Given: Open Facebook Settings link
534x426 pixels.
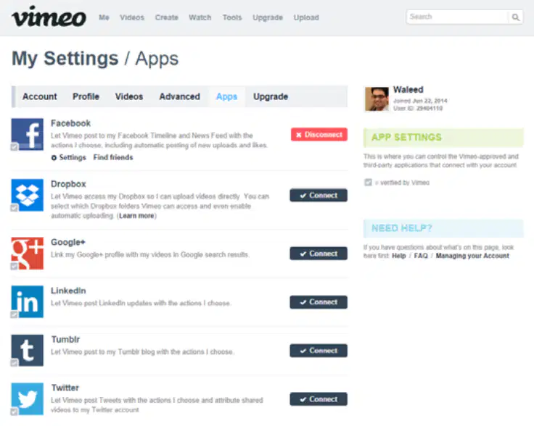Looking at the screenshot, I should point(73,157).
